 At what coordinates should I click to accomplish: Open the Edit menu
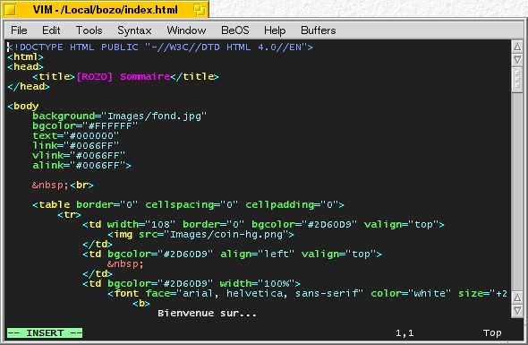coord(51,30)
